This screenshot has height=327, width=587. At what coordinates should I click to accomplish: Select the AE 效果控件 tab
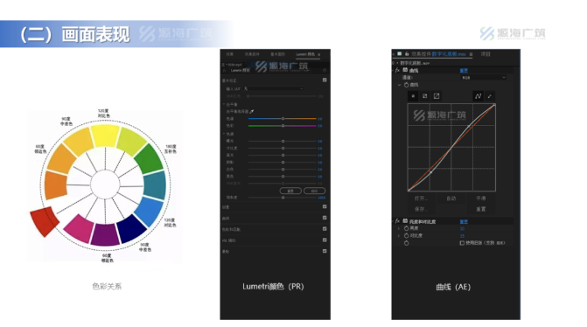pyautogui.click(x=438, y=54)
